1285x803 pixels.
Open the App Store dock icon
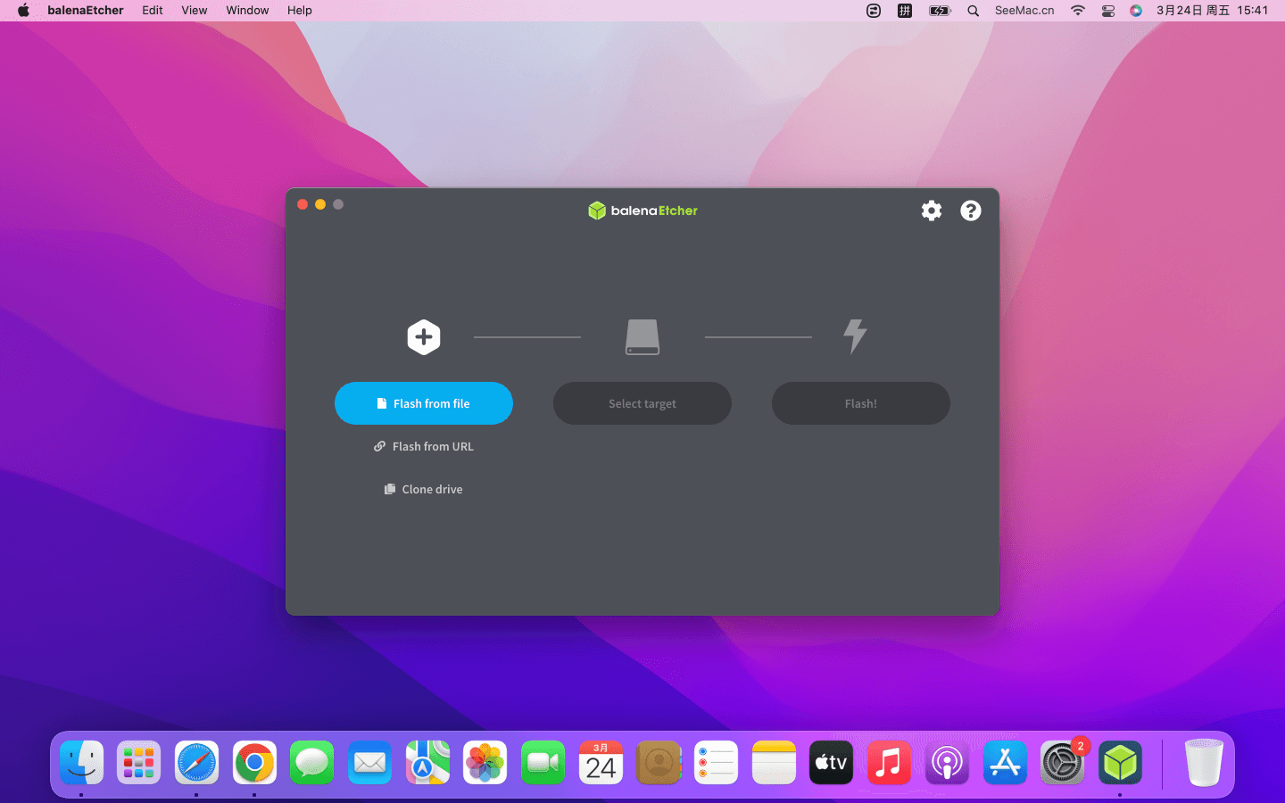tap(1005, 764)
